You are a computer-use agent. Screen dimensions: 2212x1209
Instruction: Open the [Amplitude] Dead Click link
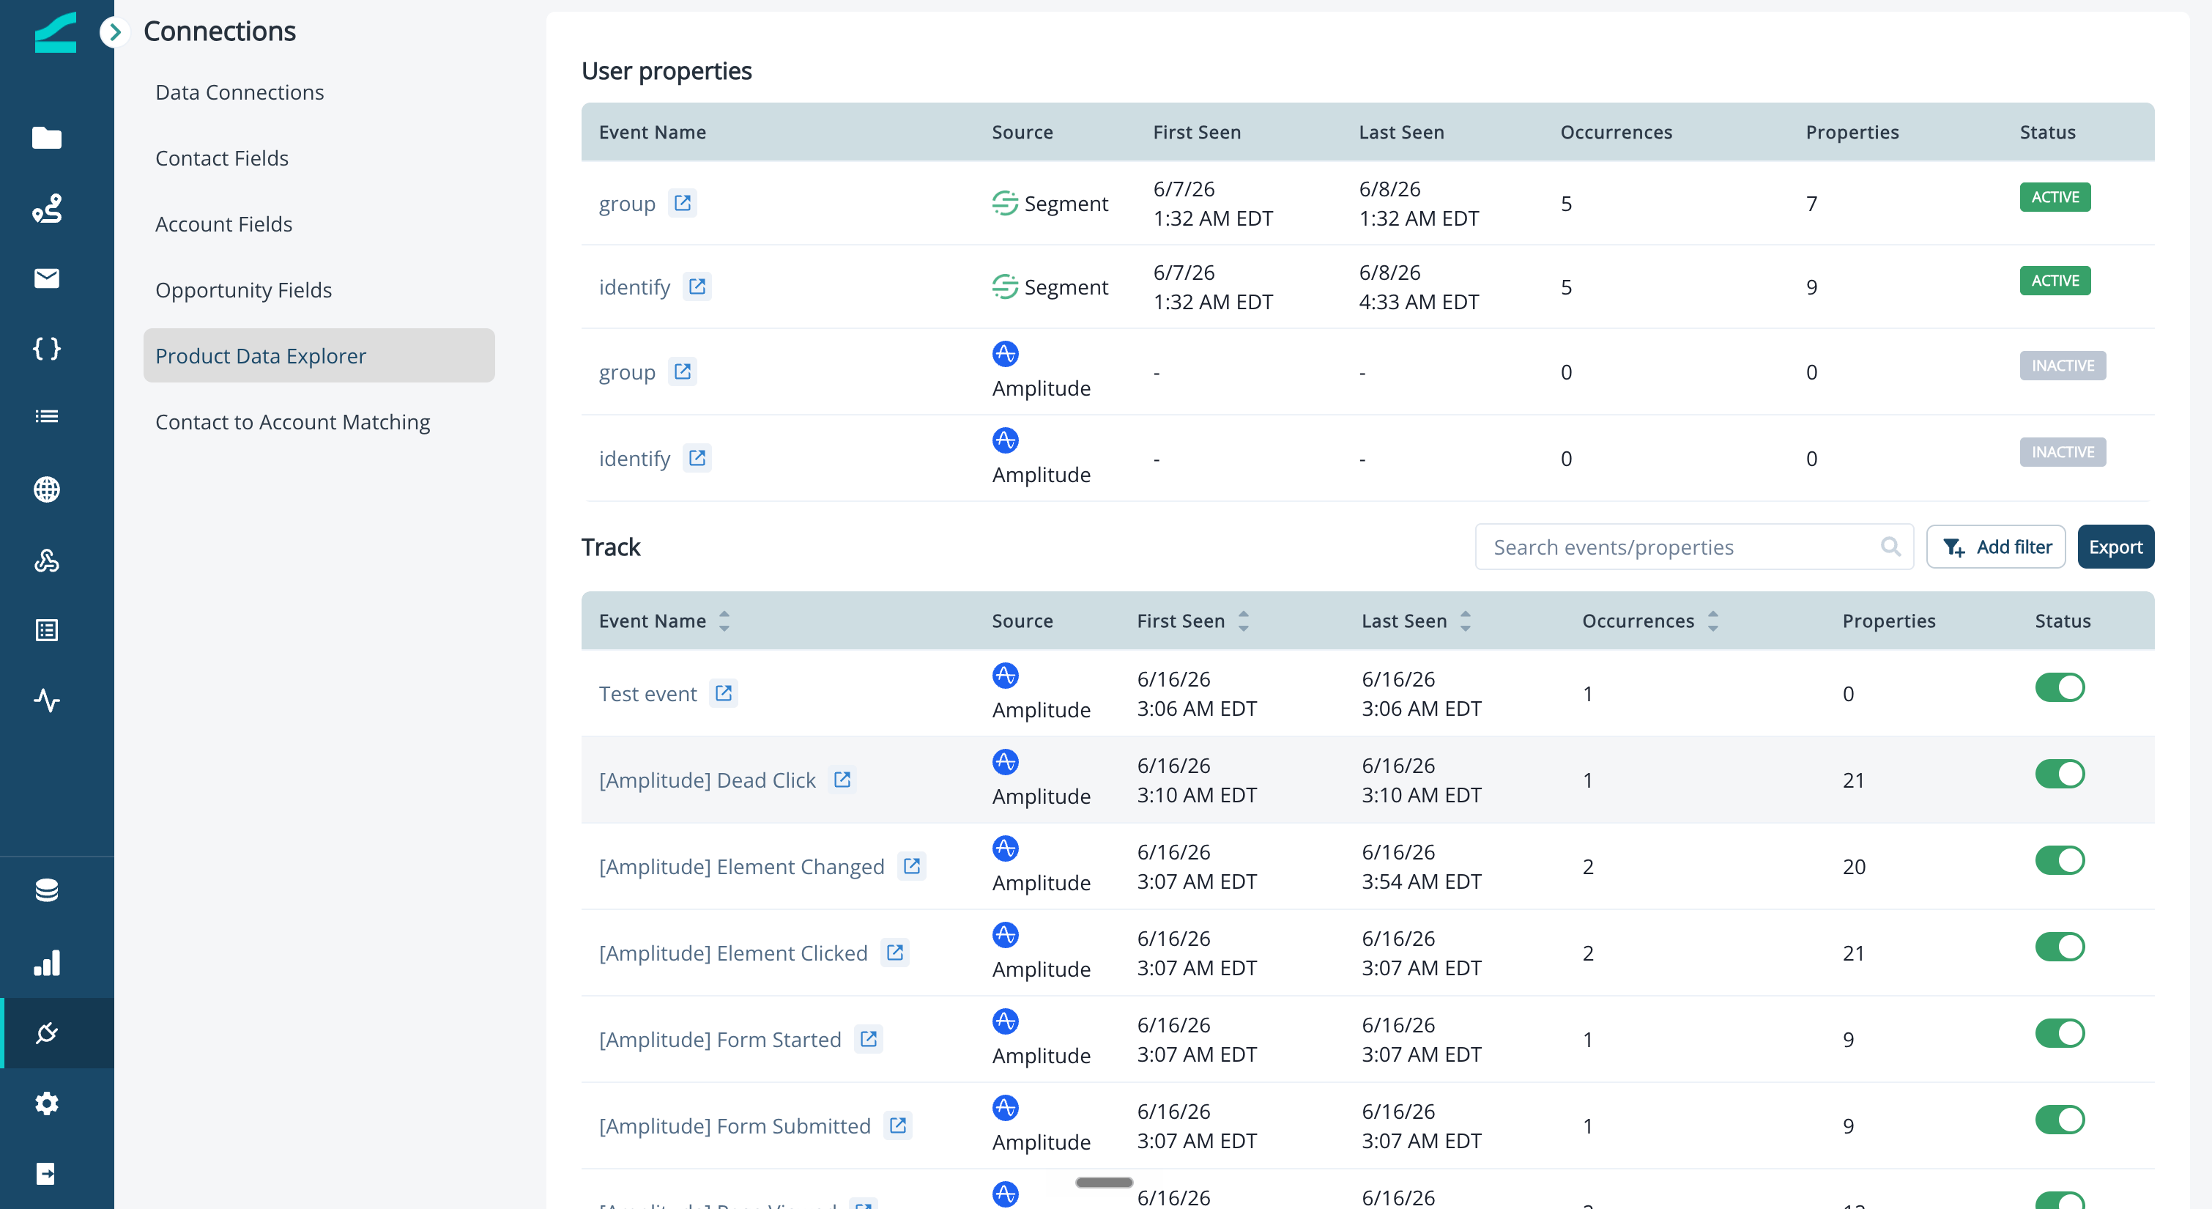707,780
